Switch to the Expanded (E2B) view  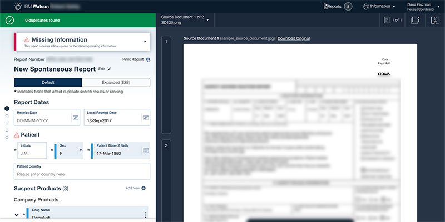[x=116, y=82]
